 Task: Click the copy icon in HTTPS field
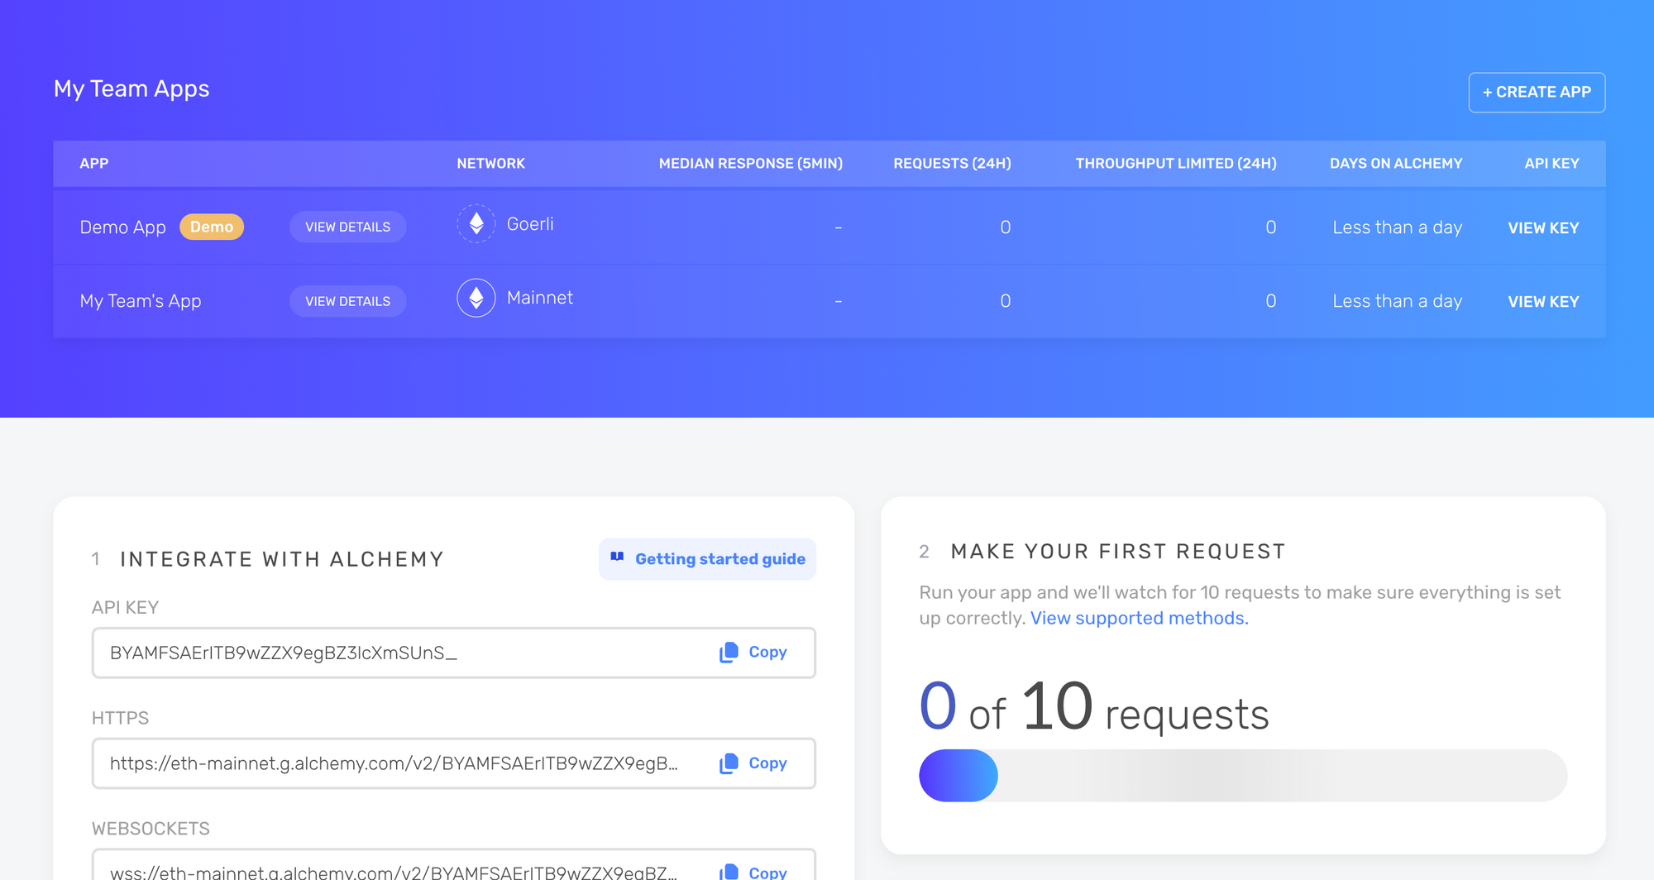[729, 763]
